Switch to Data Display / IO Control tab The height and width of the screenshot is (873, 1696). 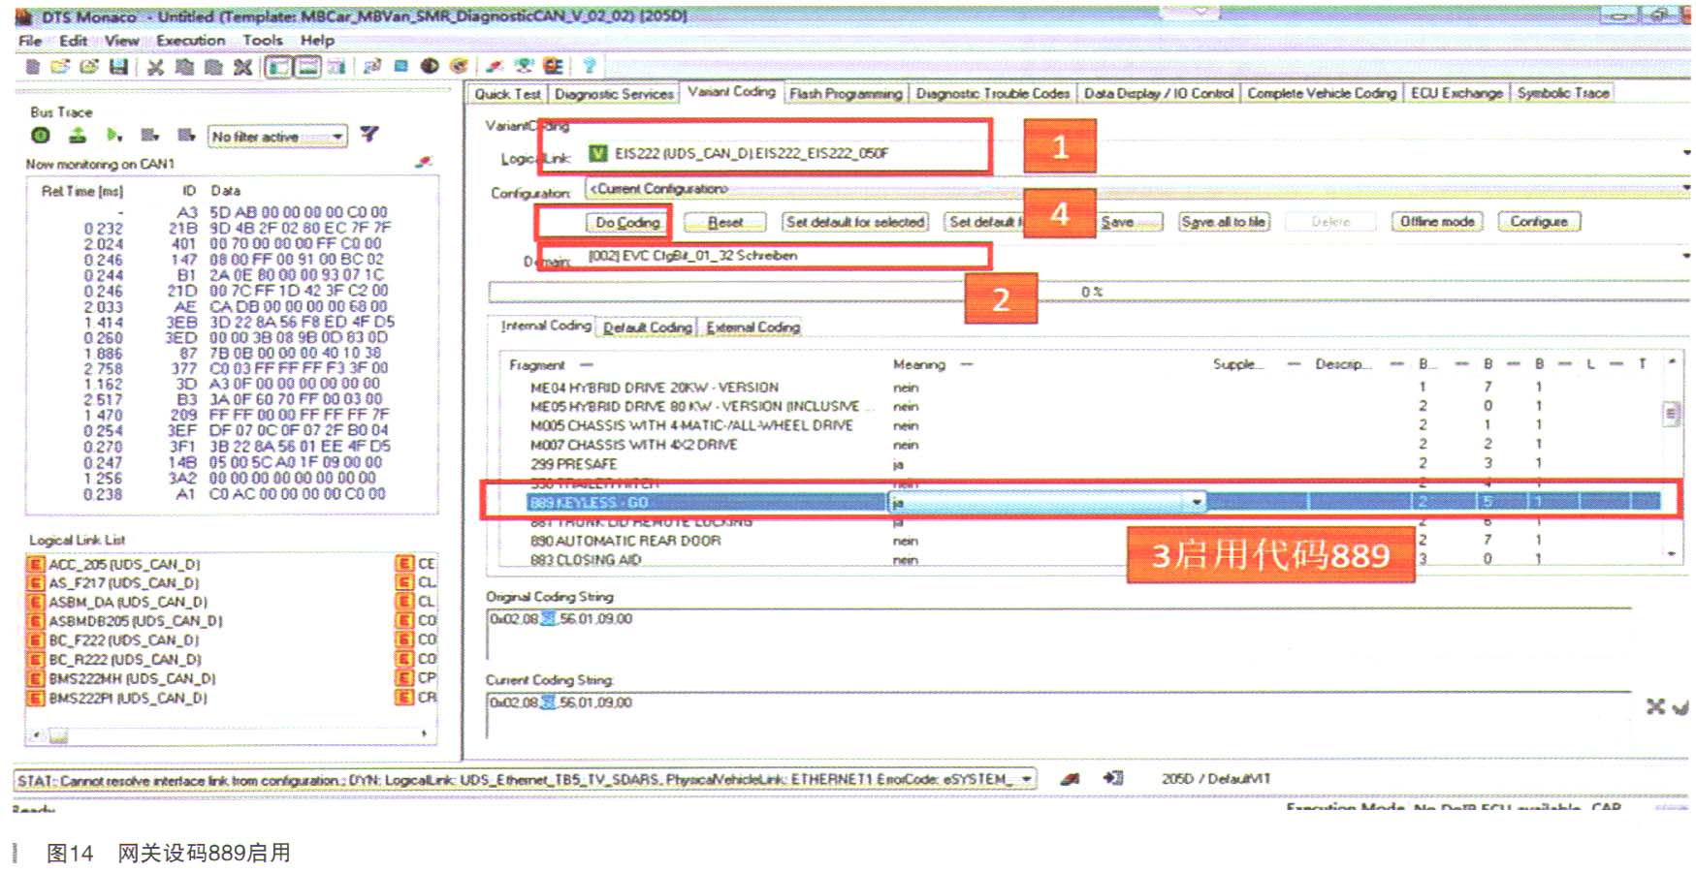1158,94
